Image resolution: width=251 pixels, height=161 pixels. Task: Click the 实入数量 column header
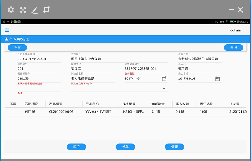pyautogui.click(x=182, y=104)
